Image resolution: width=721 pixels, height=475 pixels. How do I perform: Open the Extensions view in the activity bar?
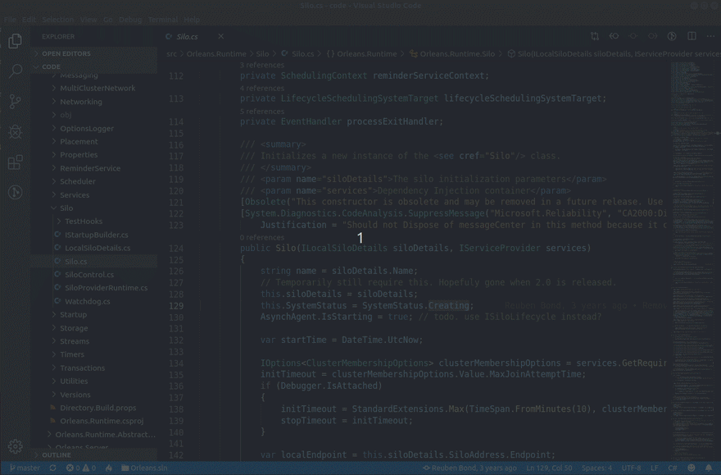(x=15, y=162)
